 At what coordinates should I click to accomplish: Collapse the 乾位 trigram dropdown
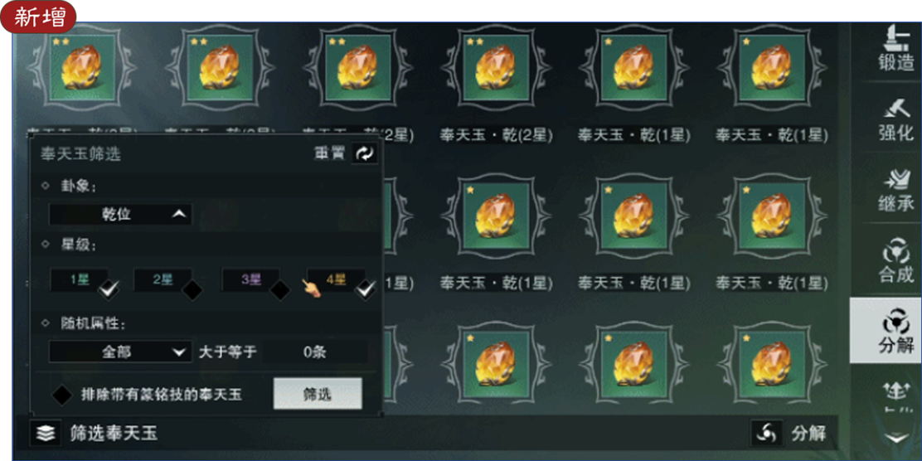(x=120, y=215)
